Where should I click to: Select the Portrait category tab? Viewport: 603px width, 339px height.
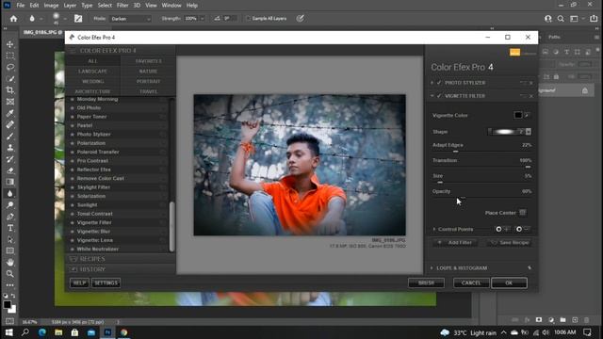(149, 81)
